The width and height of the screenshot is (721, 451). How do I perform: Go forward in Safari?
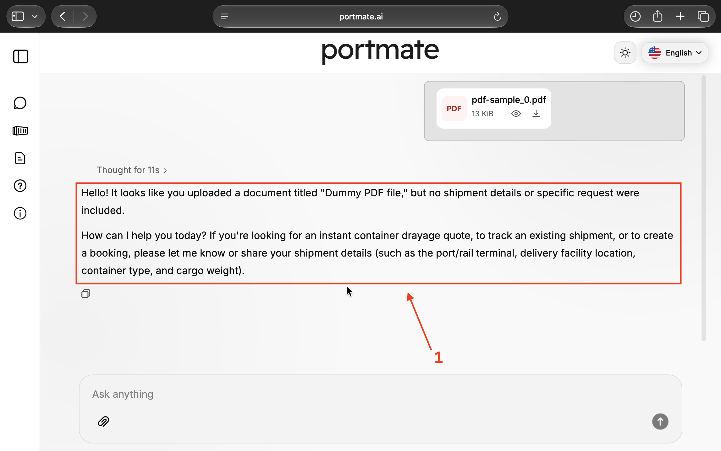85,16
